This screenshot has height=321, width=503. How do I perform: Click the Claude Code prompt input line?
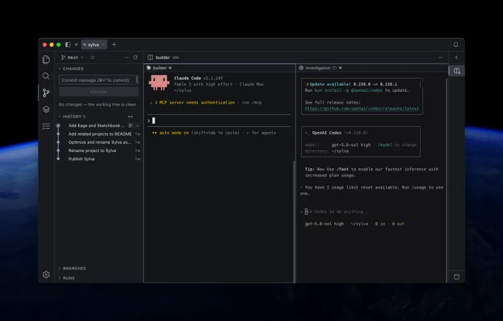point(219,121)
